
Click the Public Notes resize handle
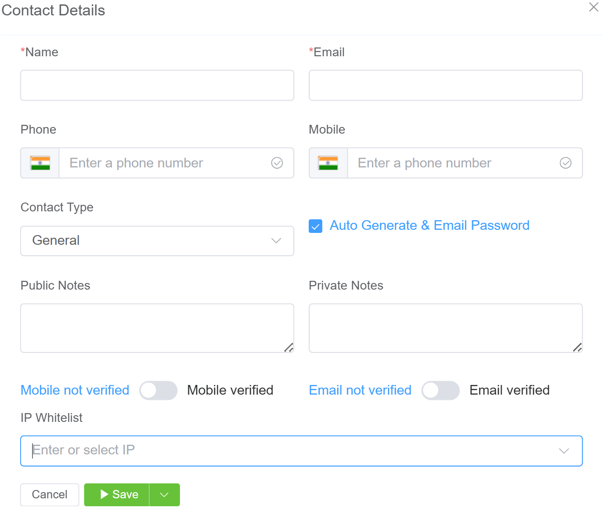pos(289,348)
